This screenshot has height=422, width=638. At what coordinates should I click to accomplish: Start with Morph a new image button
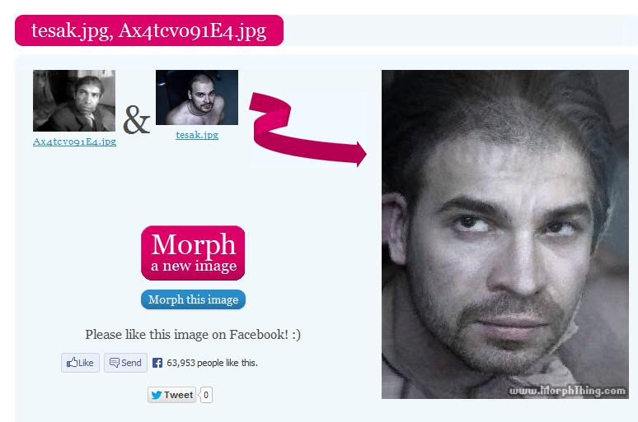[193, 253]
